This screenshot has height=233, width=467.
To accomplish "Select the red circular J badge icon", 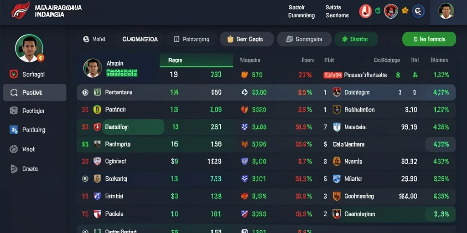I will coord(365,11).
